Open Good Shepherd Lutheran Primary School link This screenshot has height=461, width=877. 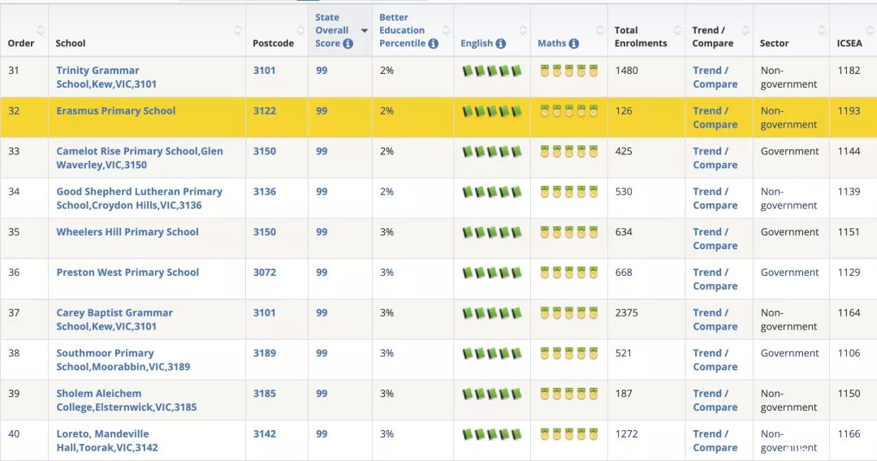140,198
